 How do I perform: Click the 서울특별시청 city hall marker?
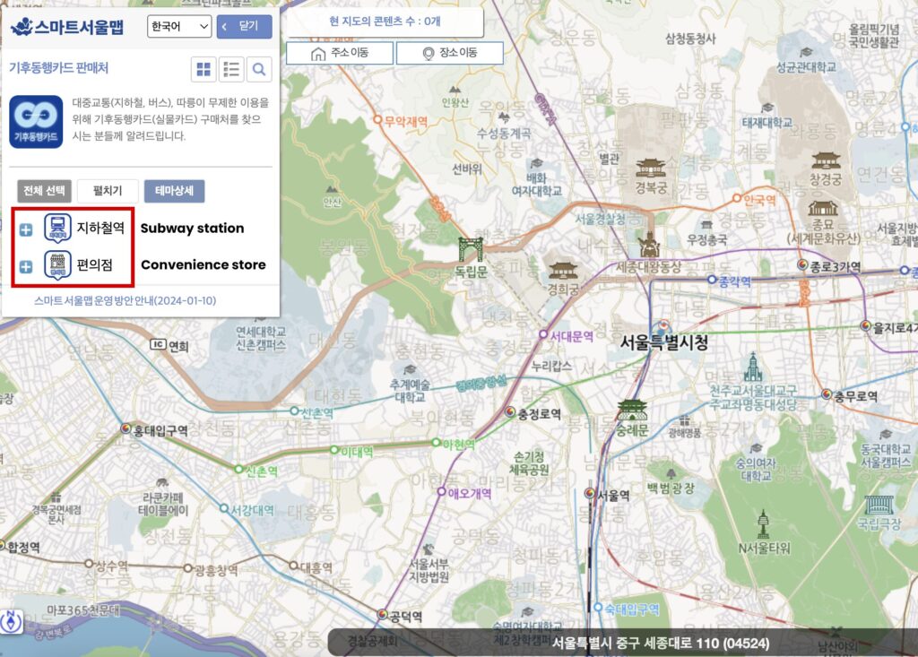click(x=663, y=326)
